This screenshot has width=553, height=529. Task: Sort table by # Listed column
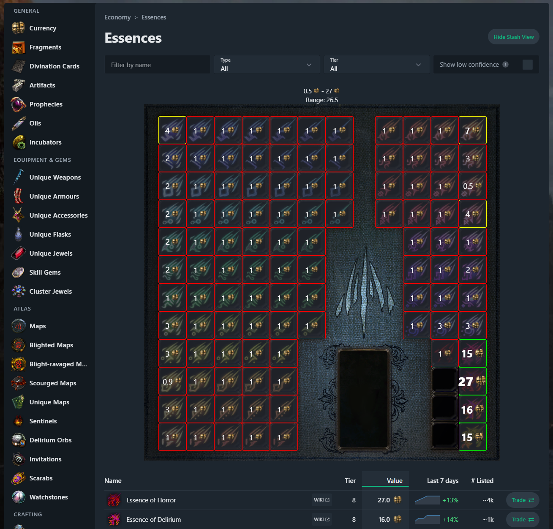[482, 480]
